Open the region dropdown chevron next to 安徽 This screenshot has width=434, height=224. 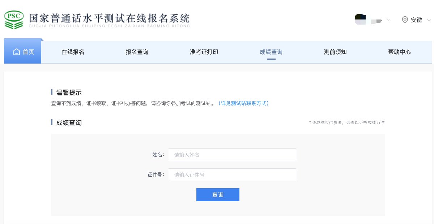pos(429,20)
